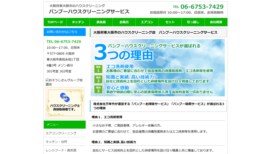This screenshot has height=154, width=275.
Task: Click the JHA ハウスクリーニング士 badge image
Action: click(65, 103)
